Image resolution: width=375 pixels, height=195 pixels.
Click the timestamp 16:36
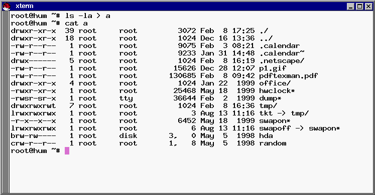pos(243,106)
